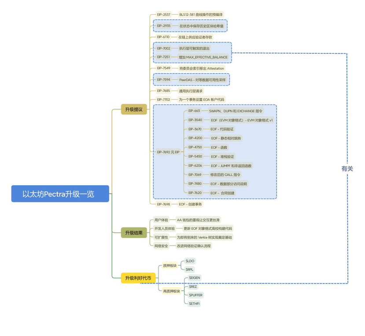This screenshot has height=336, width=365.
Task: Select the 用户体验 node
Action: pyautogui.click(x=161, y=220)
